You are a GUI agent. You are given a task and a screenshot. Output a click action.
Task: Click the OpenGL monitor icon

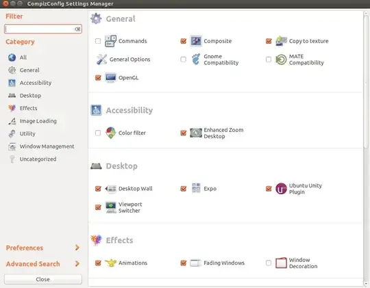click(110, 78)
